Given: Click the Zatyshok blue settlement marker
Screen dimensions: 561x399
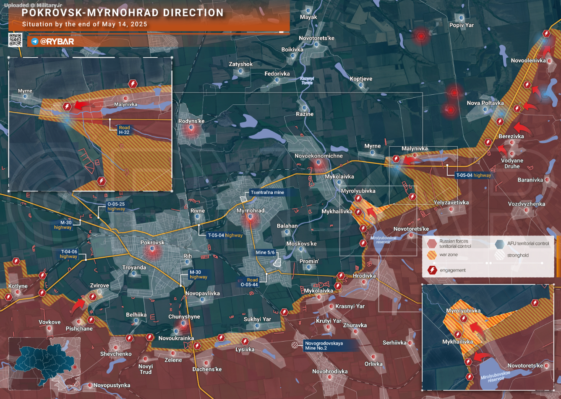Looking at the screenshot, I should (241, 71).
